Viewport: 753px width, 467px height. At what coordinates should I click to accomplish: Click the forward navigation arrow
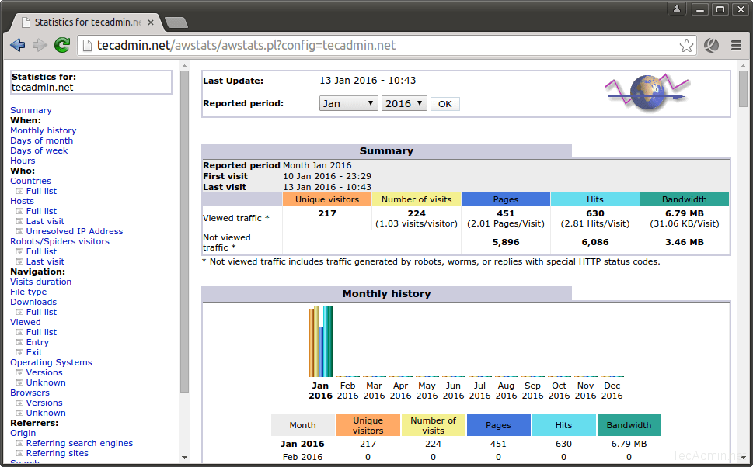(x=39, y=45)
